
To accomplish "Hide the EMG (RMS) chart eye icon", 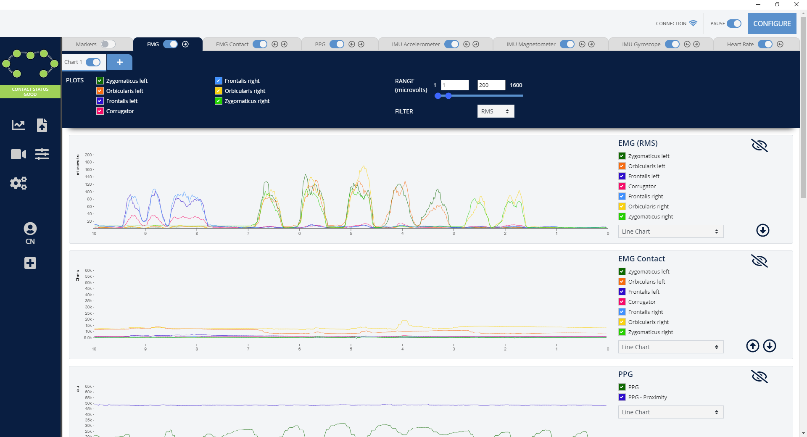I will (x=760, y=145).
